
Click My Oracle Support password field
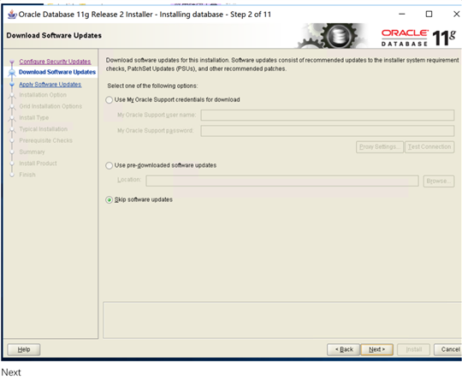pyautogui.click(x=328, y=131)
